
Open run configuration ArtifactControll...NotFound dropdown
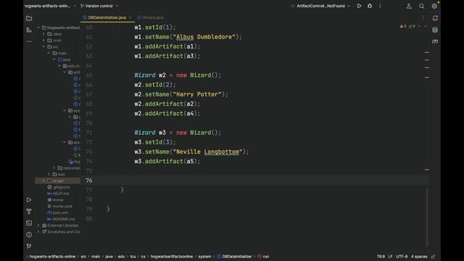(x=320, y=6)
